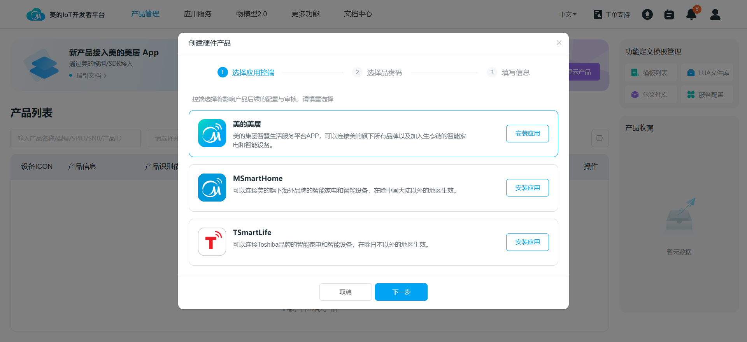Click the 下一步 button
747x342 pixels.
coord(401,292)
